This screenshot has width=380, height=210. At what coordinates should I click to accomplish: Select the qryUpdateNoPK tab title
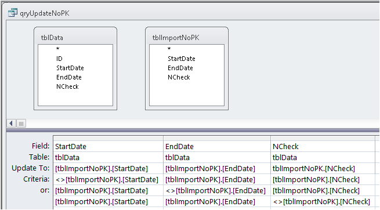(x=45, y=13)
